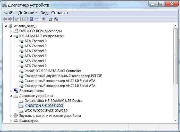This screenshot has height=132, width=180.
Task: Open the Справка menu
Action: (59, 13)
